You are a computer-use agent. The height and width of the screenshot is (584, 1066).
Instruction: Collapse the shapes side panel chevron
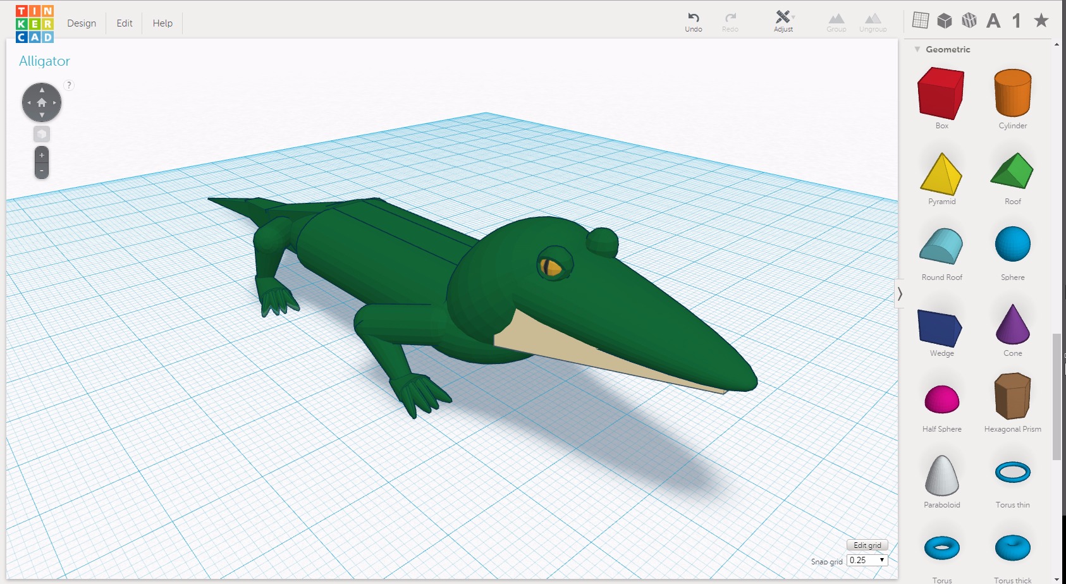pyautogui.click(x=900, y=294)
